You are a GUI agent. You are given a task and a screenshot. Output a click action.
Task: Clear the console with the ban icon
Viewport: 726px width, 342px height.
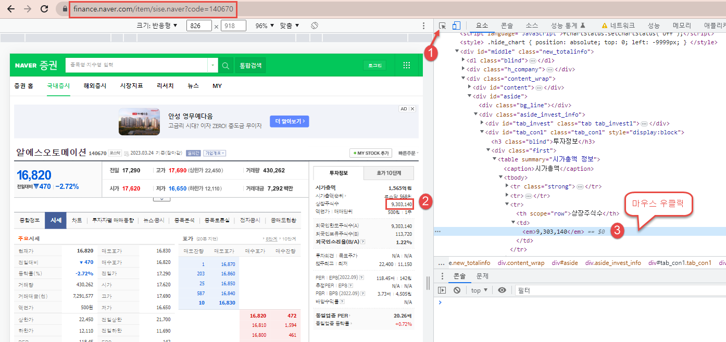pos(457,290)
